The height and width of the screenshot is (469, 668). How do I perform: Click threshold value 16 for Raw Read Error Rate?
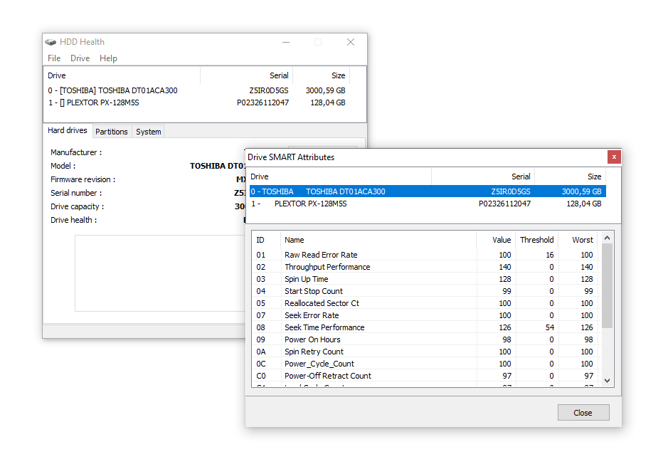(550, 255)
